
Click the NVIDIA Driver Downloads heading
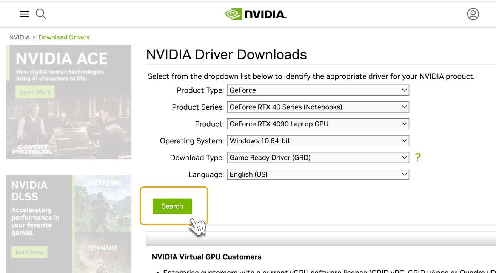[226, 54]
